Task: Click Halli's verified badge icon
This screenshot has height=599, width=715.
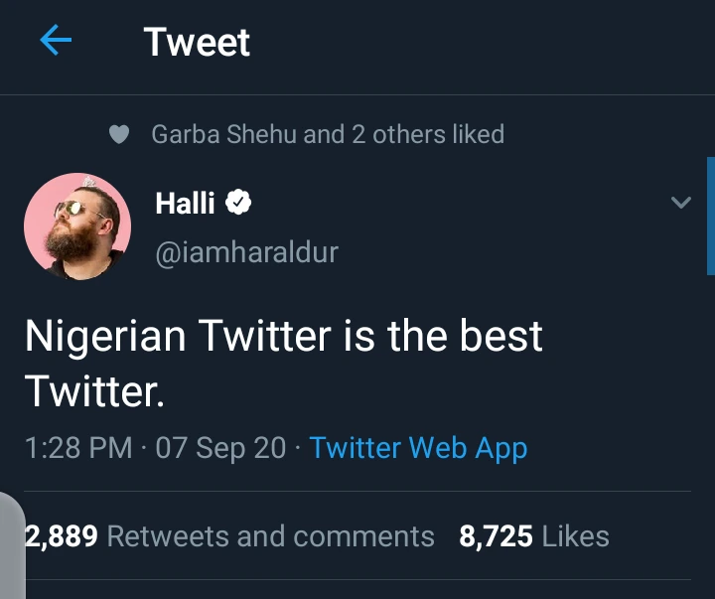Action: click(238, 204)
